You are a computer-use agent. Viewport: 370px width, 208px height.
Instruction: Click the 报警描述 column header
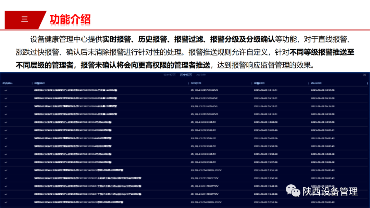[x=39, y=83]
